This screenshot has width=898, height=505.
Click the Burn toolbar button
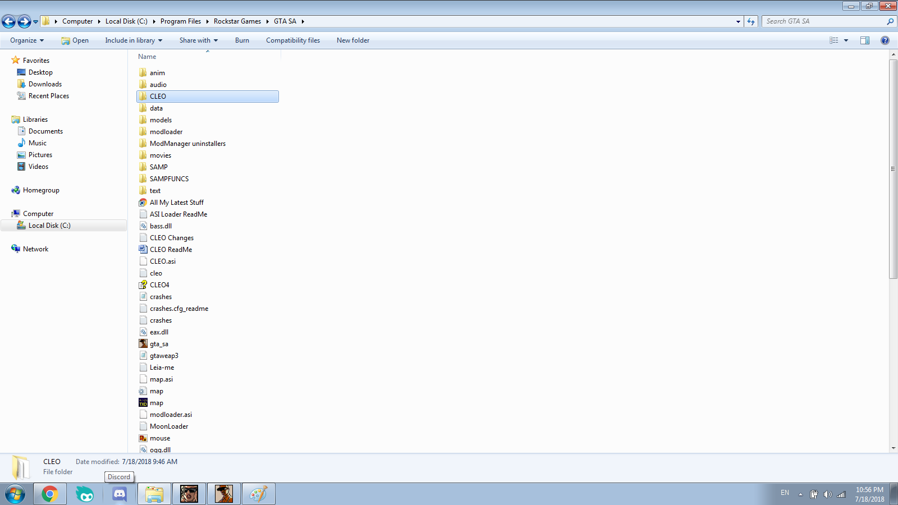coord(242,40)
